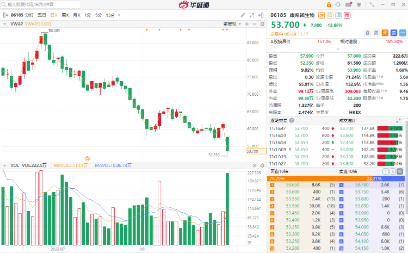
Task: Show 1-level order book depth
Action: (x=386, y=171)
